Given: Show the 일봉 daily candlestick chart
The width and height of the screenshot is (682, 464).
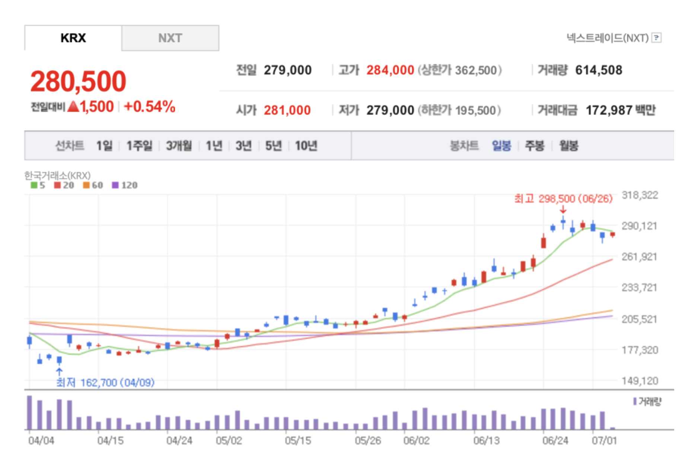Looking at the screenshot, I should coord(501,146).
